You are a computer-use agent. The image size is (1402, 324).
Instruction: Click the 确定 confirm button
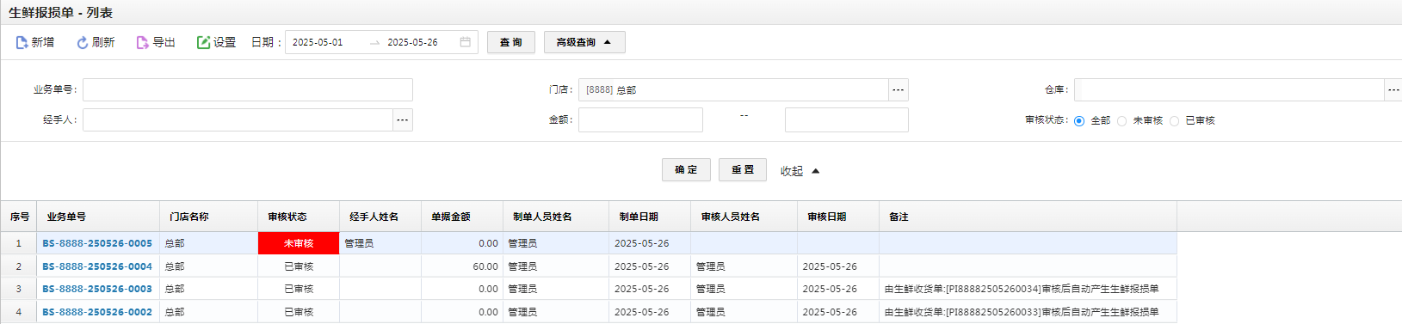[x=686, y=170]
